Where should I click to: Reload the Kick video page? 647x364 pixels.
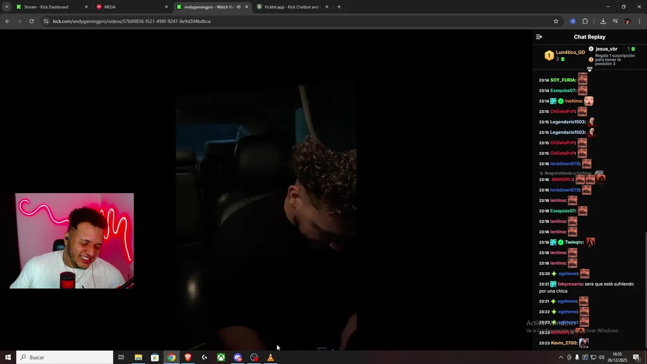coord(31,21)
